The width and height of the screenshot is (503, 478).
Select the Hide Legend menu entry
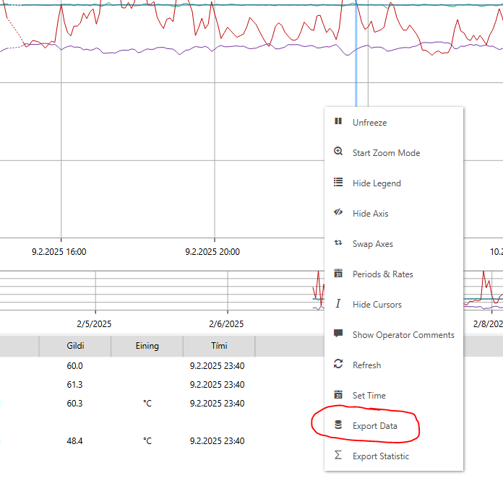pyautogui.click(x=377, y=183)
